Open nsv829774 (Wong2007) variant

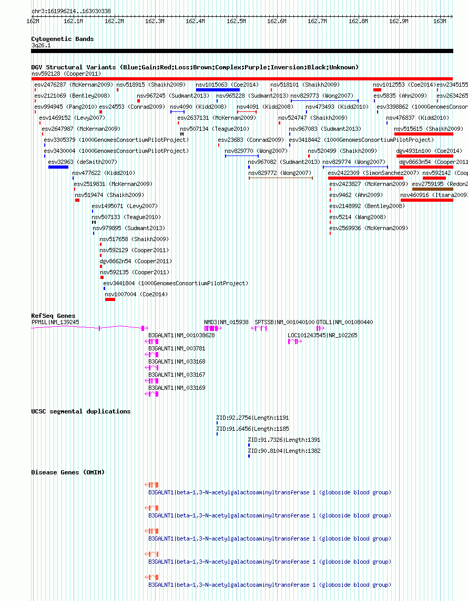point(354,162)
